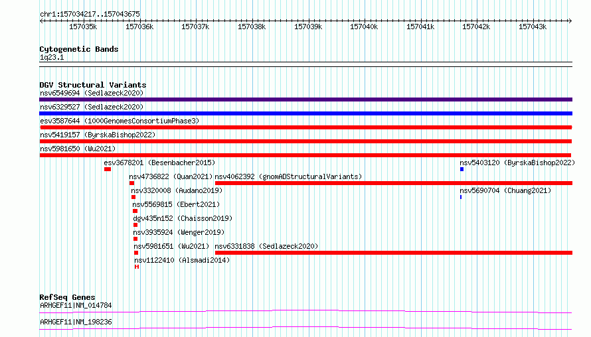This screenshot has height=337, width=591.
Task: Click the nsv3935924 (Wenger2019) label
Action: 179,232
